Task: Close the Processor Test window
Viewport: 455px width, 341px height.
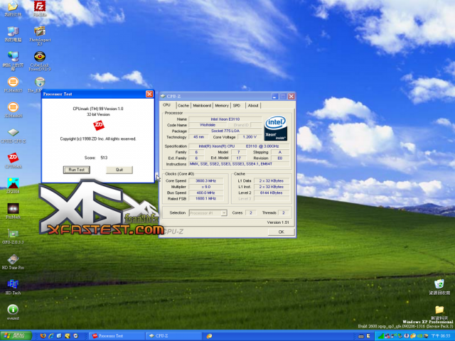Action: tap(149, 94)
